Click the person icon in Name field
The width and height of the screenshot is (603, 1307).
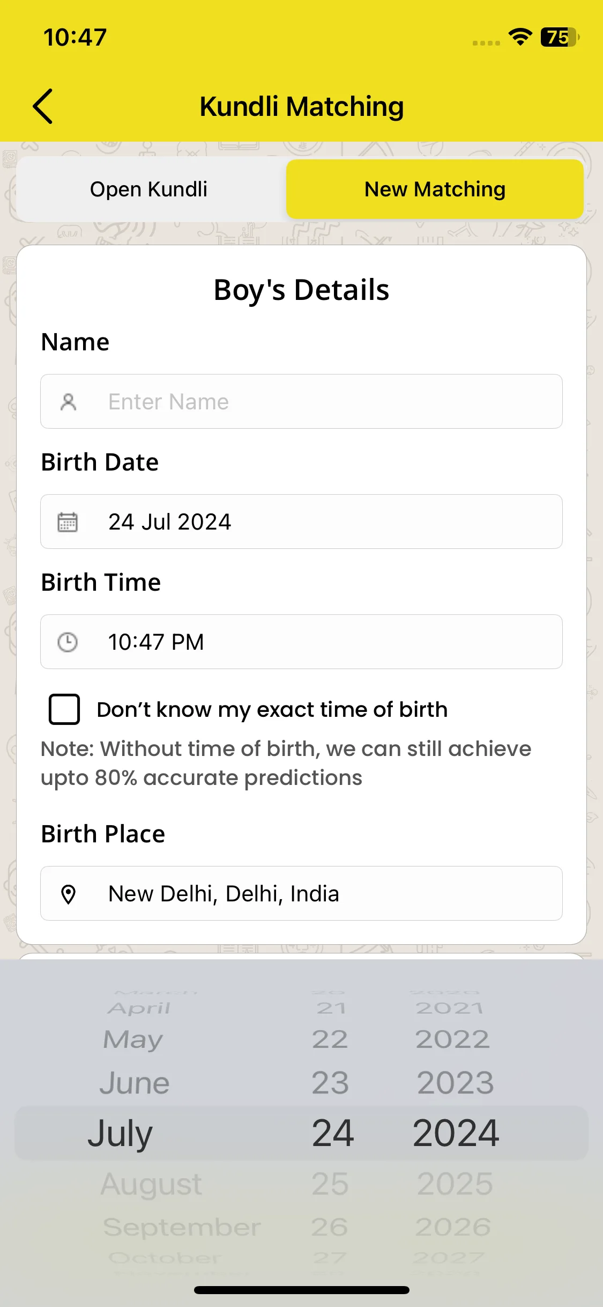coord(68,402)
